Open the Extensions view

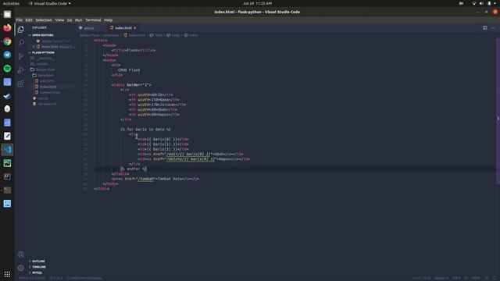[21, 84]
